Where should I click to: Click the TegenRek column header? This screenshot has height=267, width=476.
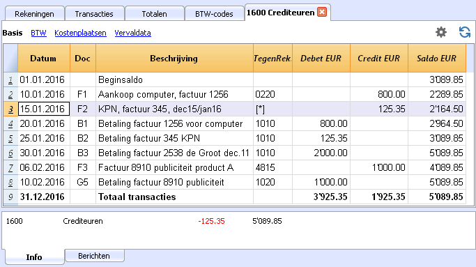(x=272, y=59)
